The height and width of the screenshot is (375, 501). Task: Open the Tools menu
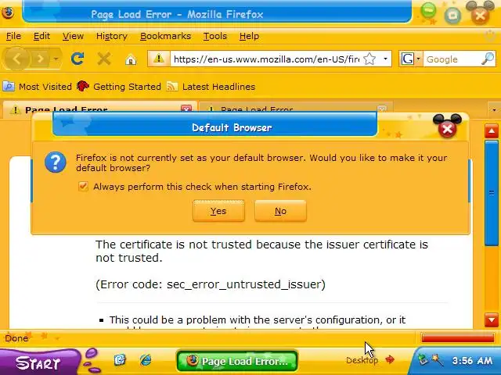pos(215,36)
